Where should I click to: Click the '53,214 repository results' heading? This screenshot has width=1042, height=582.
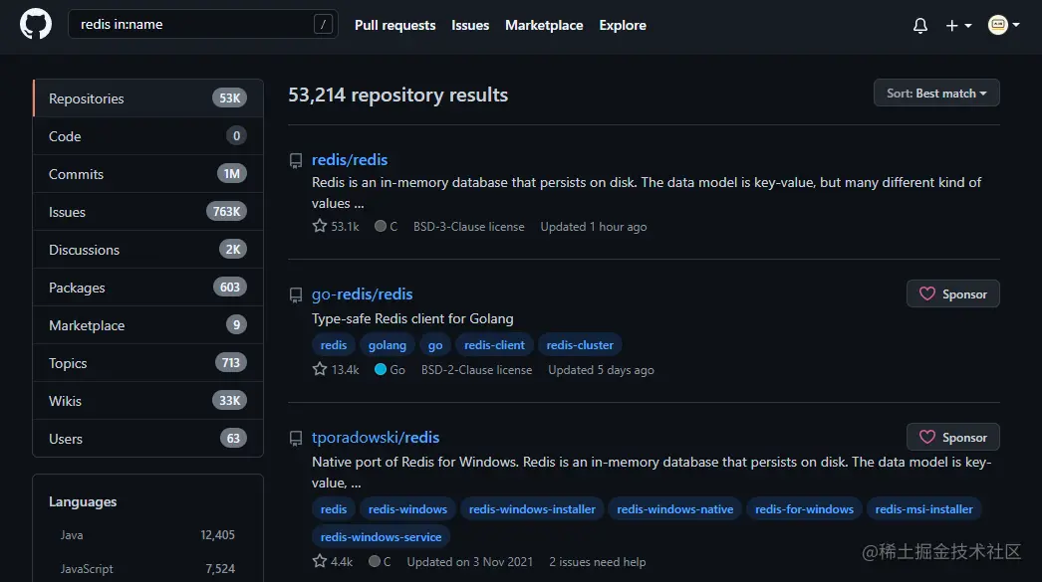point(398,95)
